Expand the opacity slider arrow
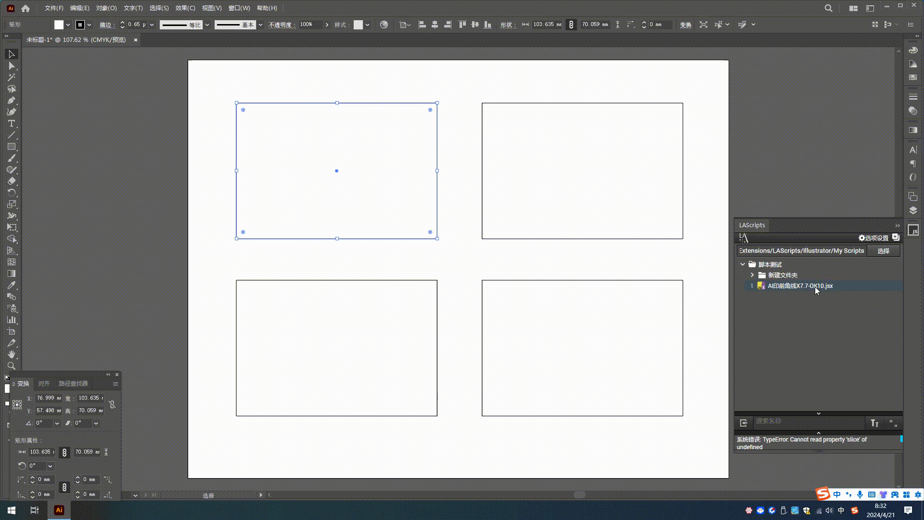 327,25
